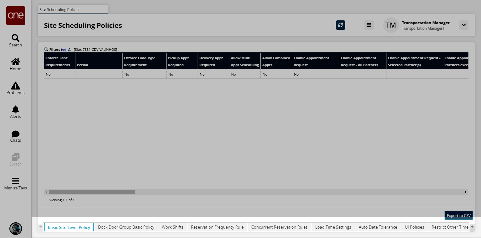
Task: Open the Problems view
Action: click(15, 88)
